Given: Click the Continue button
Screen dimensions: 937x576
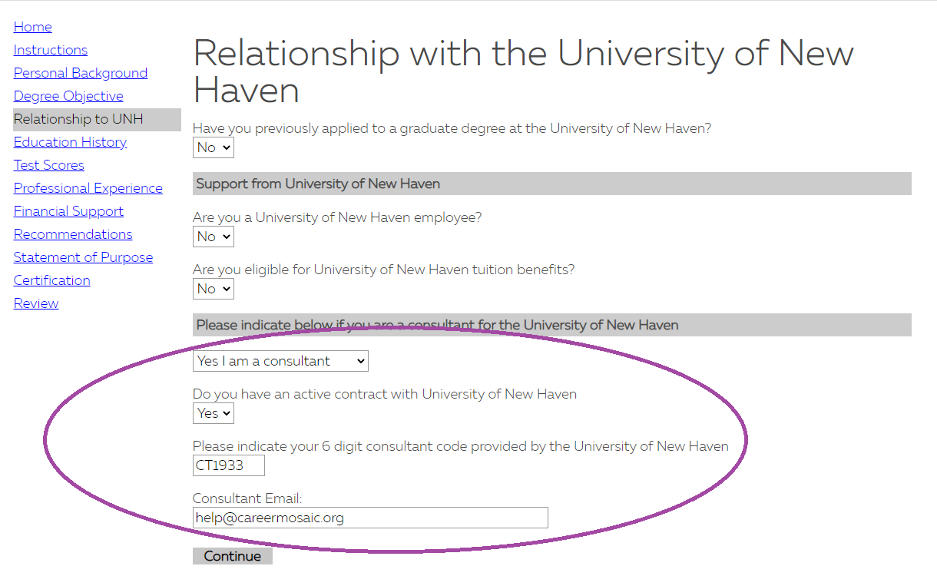Looking at the screenshot, I should (x=233, y=556).
